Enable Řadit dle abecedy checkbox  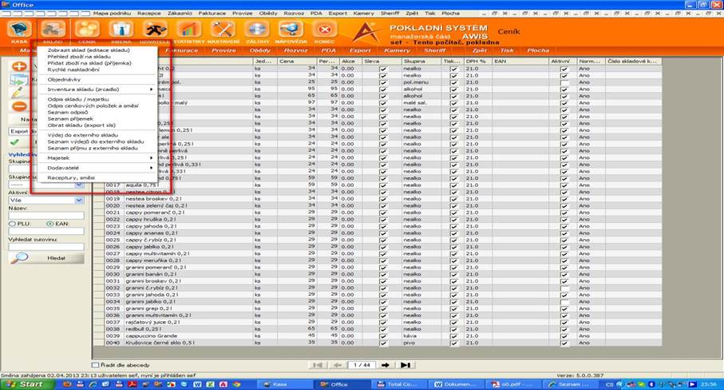[96, 365]
